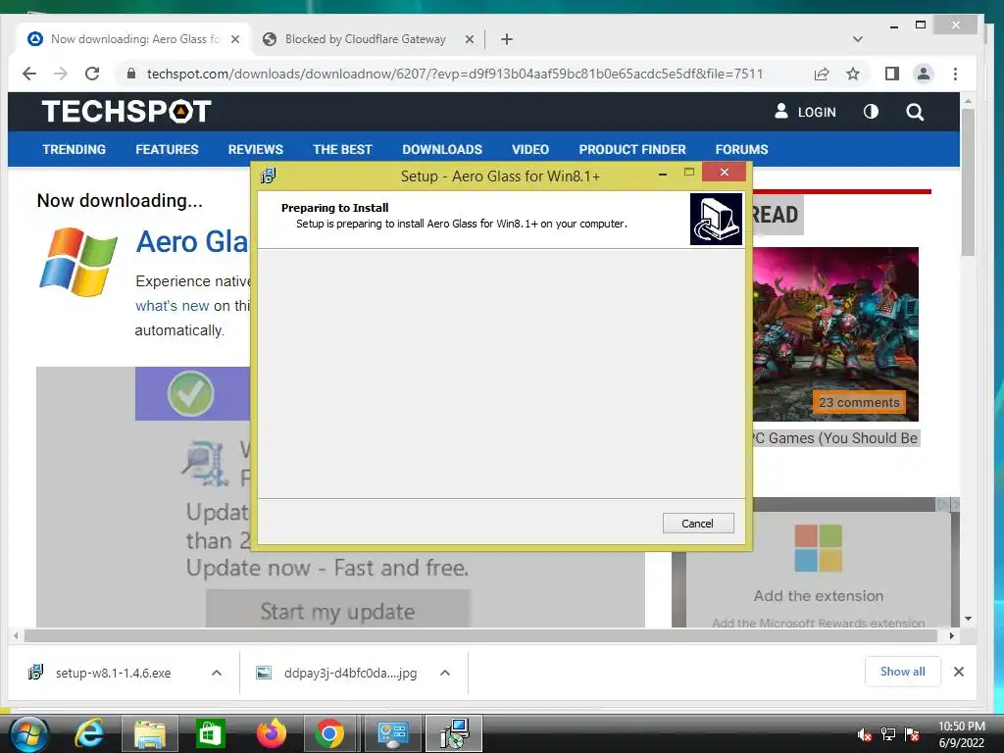Click the setup dialog title bar installer icon
The width and height of the screenshot is (1004, 753).
click(269, 176)
